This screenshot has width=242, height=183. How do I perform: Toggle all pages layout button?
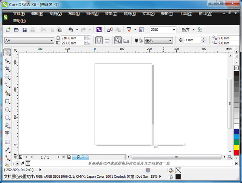(x=118, y=40)
